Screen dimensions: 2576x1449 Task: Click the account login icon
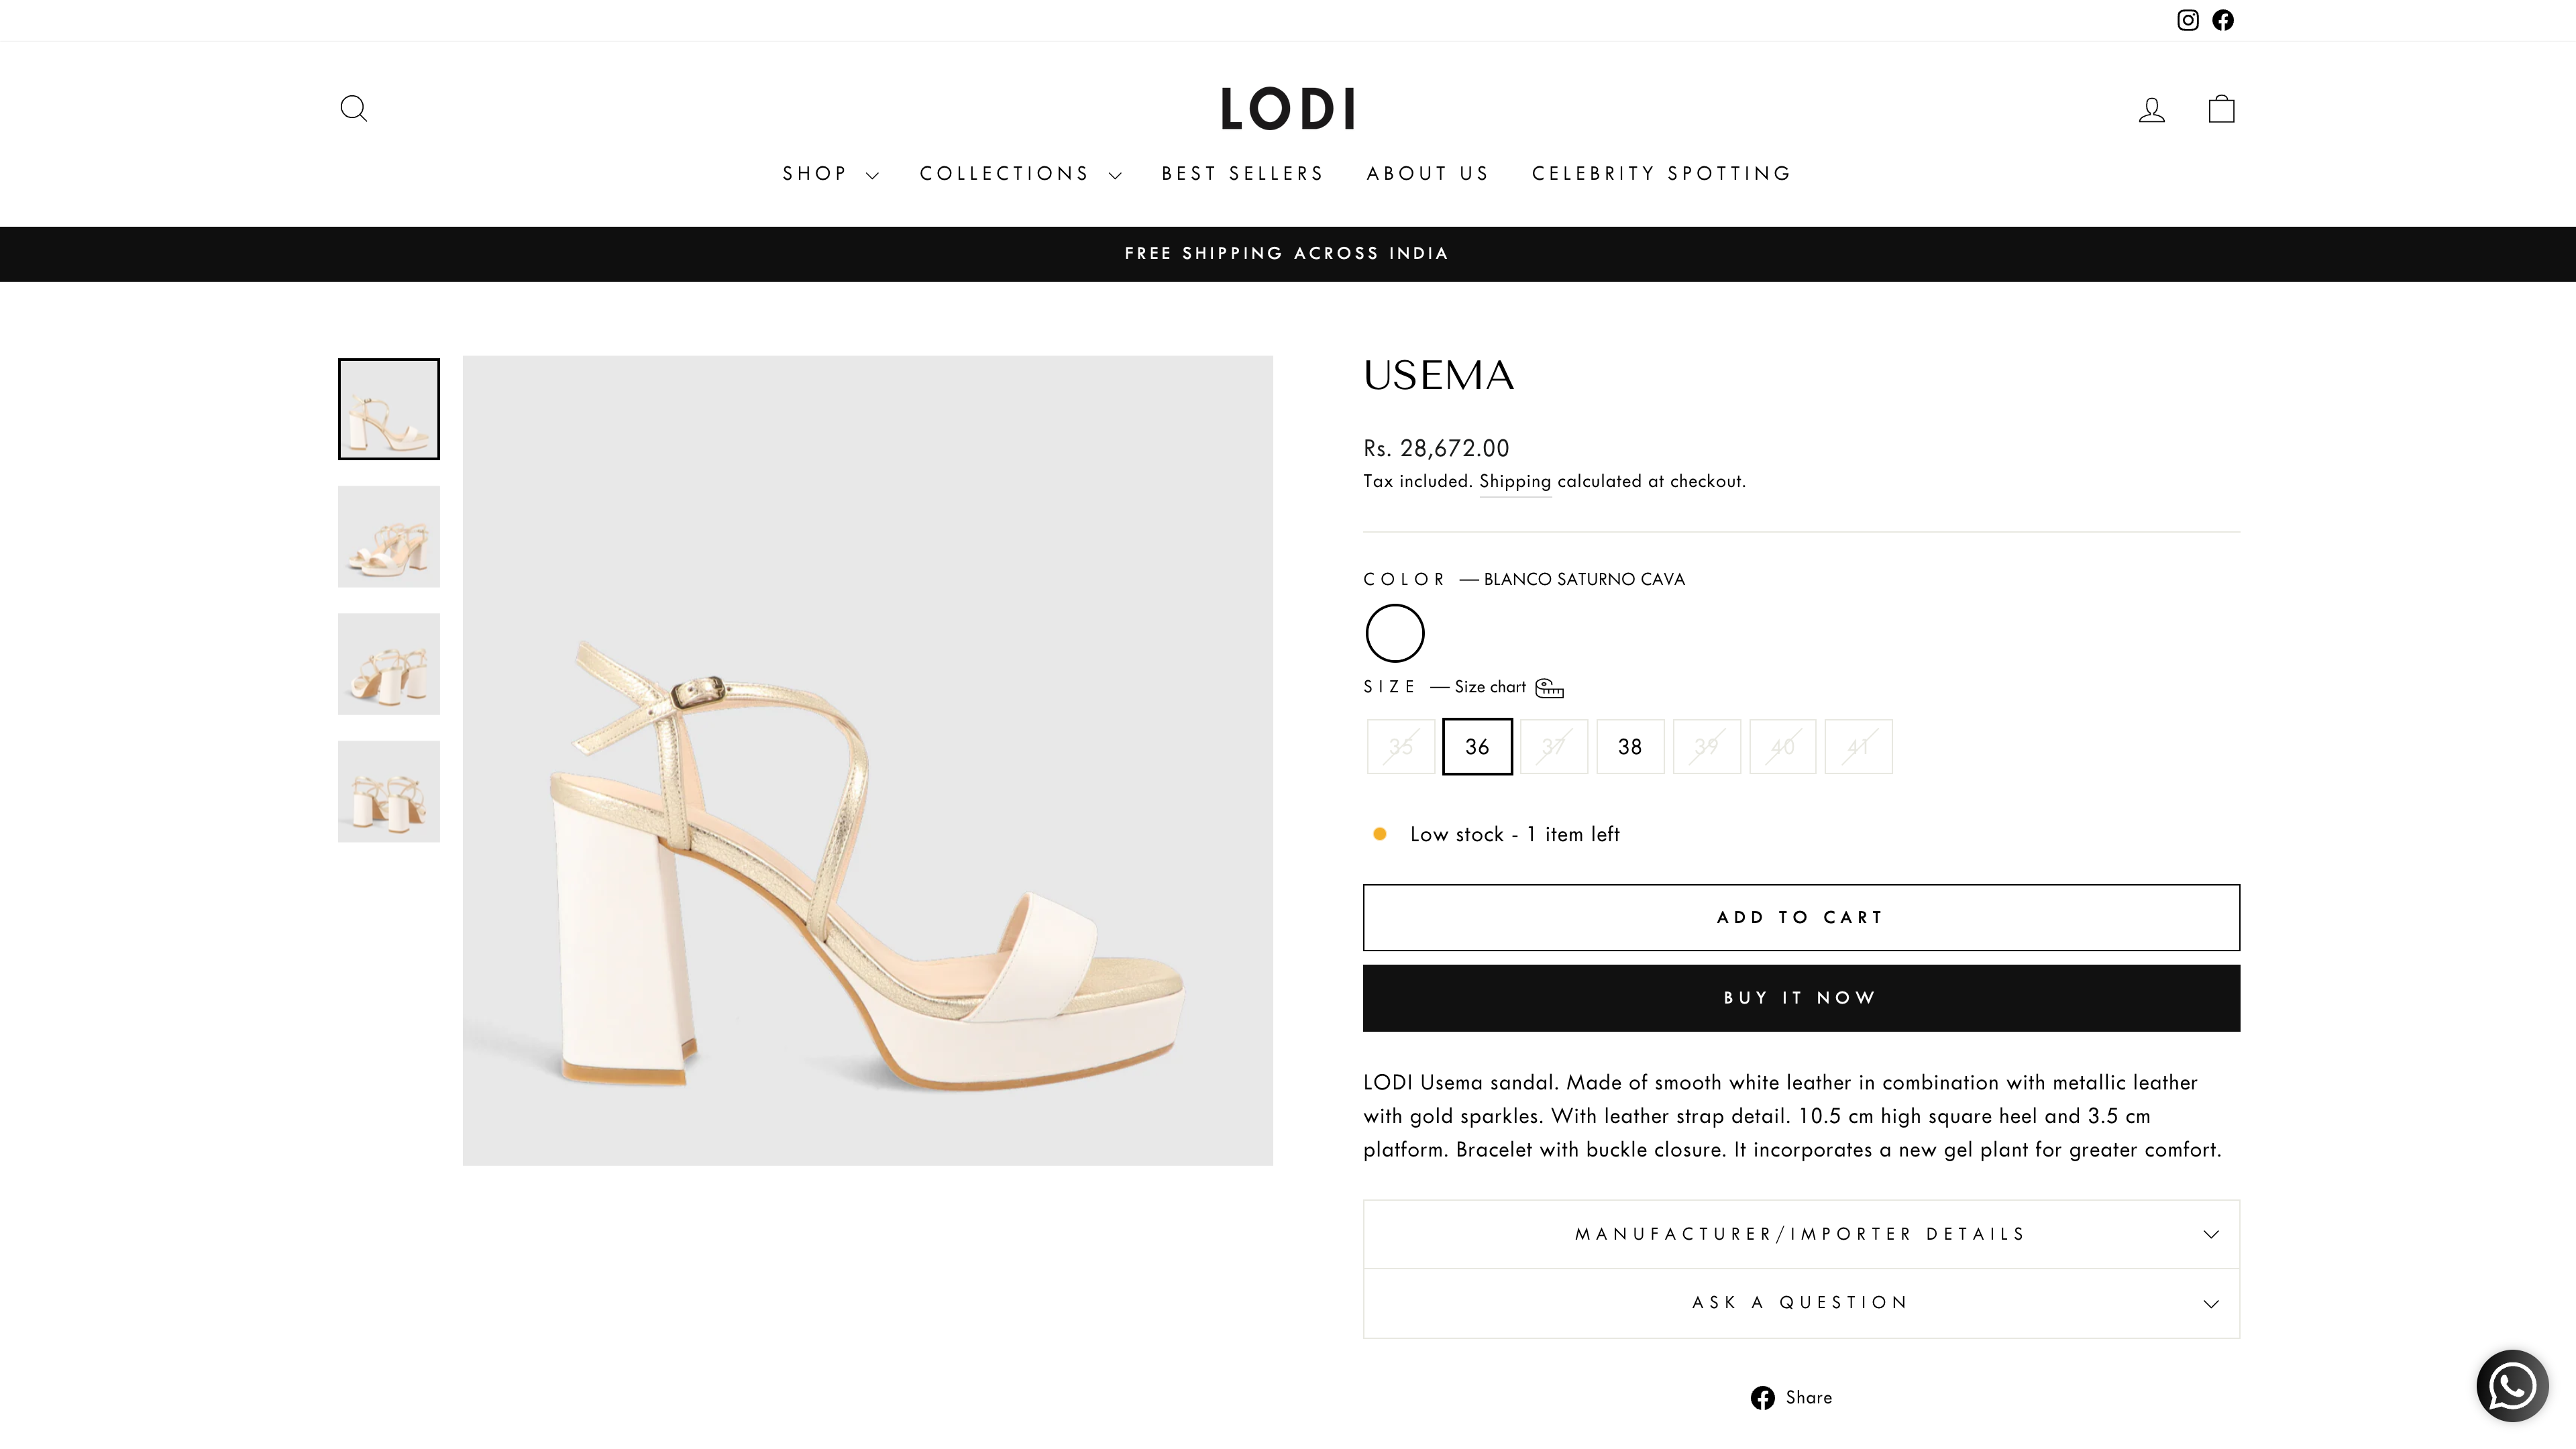[2152, 109]
